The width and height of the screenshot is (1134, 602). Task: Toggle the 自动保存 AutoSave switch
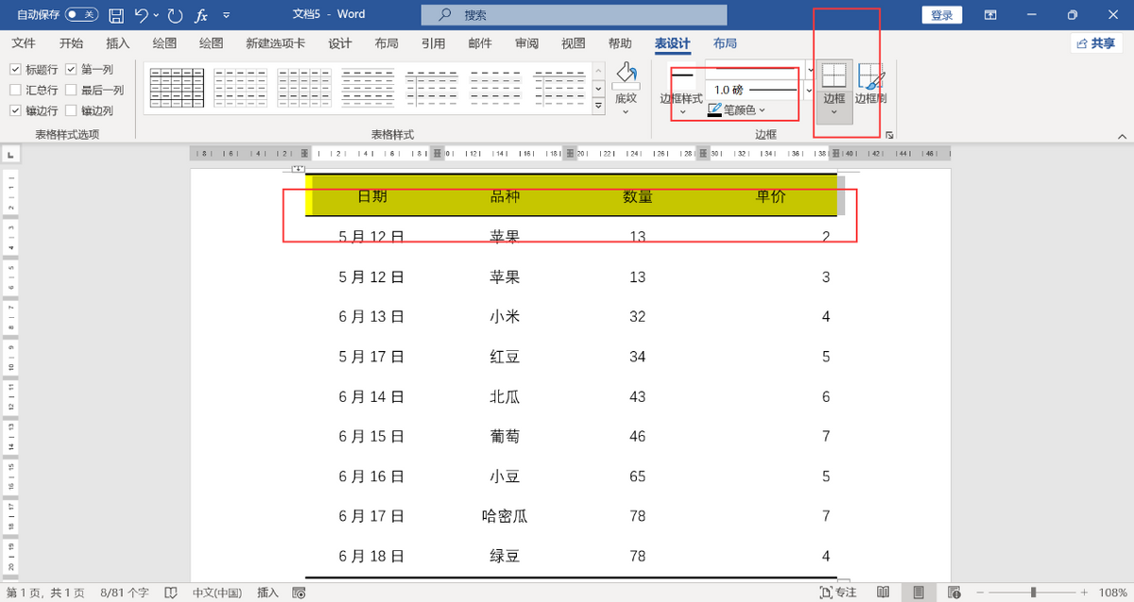pyautogui.click(x=82, y=15)
